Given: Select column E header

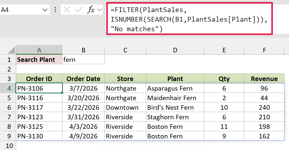Looking at the screenshot, I should 224,50.
